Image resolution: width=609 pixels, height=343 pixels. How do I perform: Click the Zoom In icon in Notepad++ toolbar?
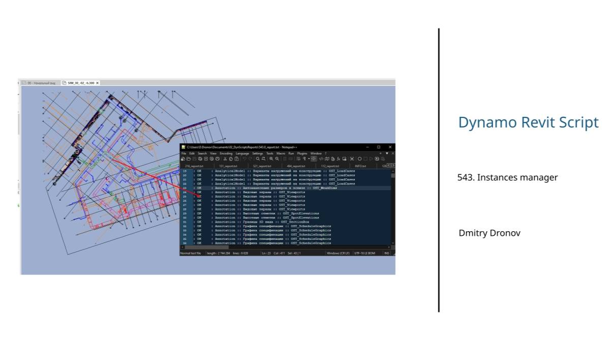[271, 159]
